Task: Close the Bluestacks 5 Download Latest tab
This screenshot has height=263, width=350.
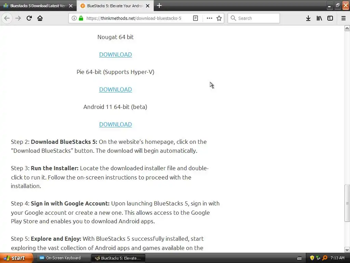Action: [x=71, y=6]
